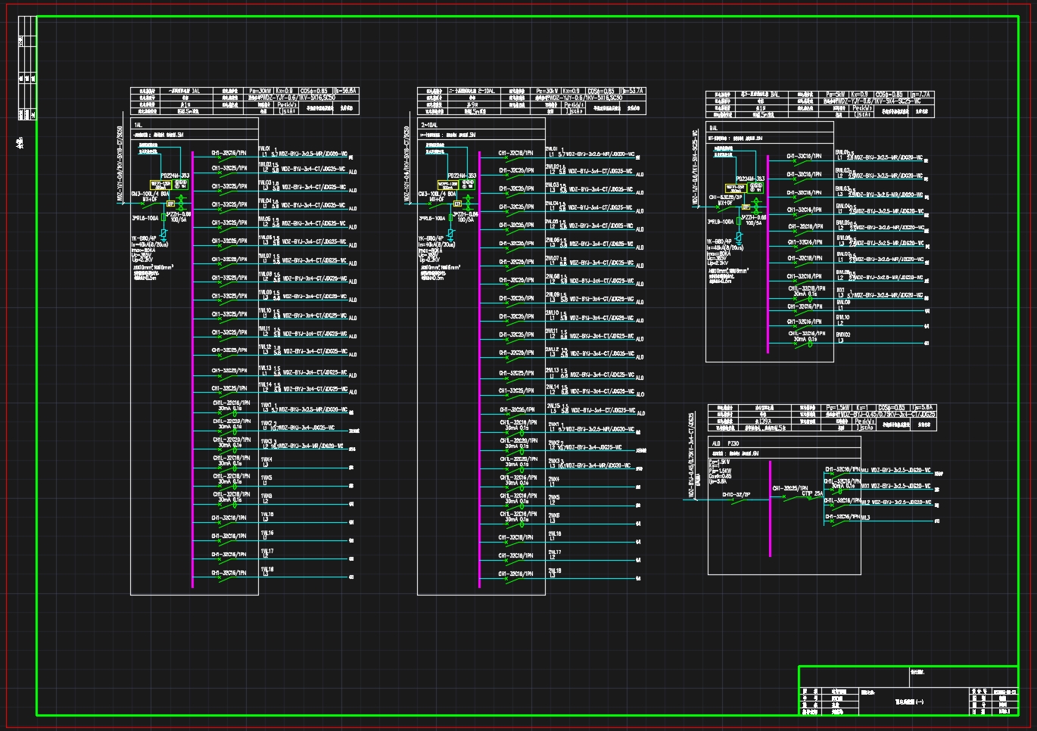Click vertical feeder cable text left of BAL
The width and height of the screenshot is (1037, 731).
click(x=695, y=169)
